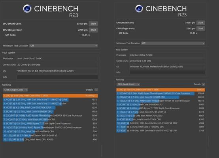Select Xeon X5650 row scoring 6867
Image resolution: width=219 pixels, height=158 pixels.
160,116
